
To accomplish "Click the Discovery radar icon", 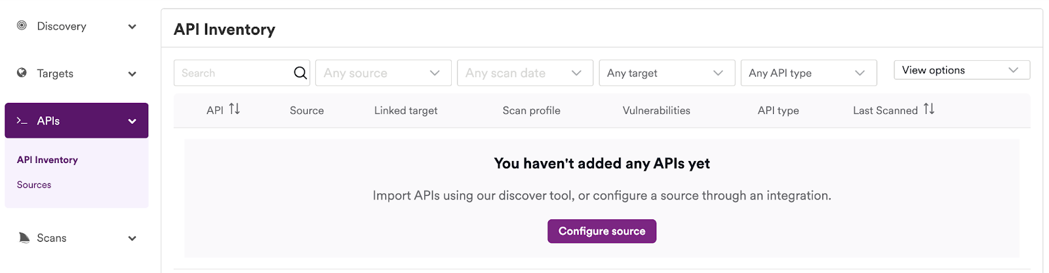I will [x=22, y=26].
